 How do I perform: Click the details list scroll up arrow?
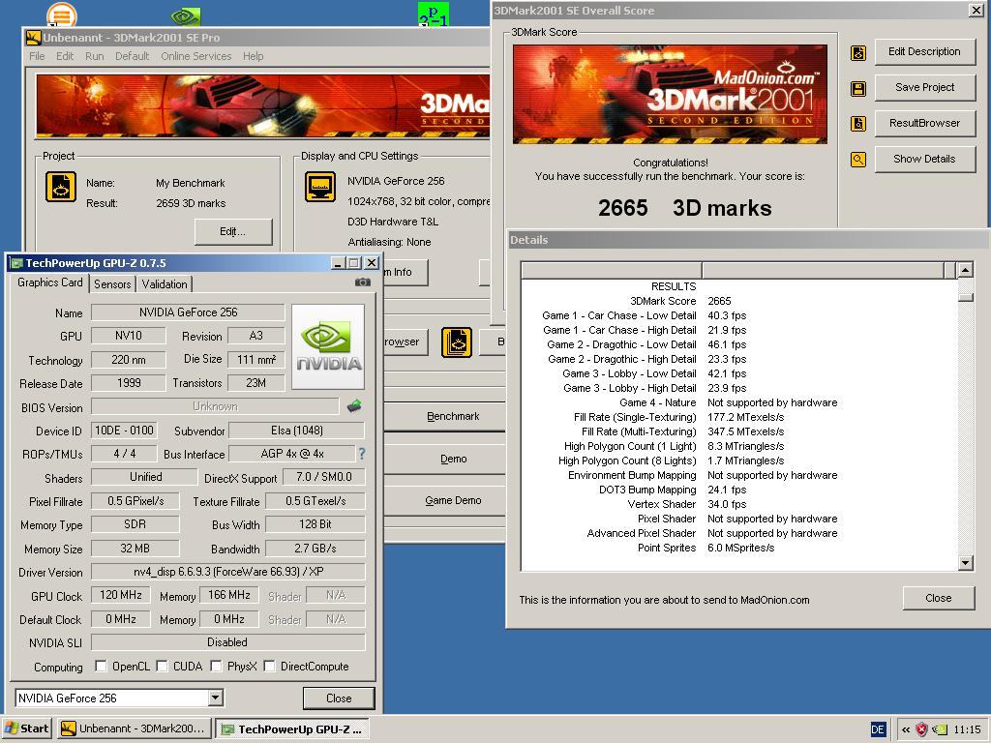point(965,270)
